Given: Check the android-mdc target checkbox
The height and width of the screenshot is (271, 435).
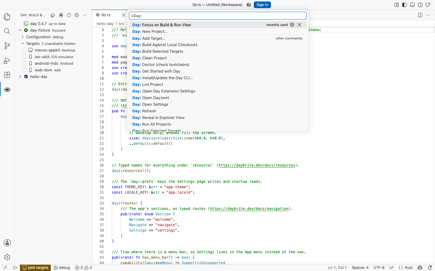Looking at the screenshot, I should pyautogui.click(x=24, y=63).
